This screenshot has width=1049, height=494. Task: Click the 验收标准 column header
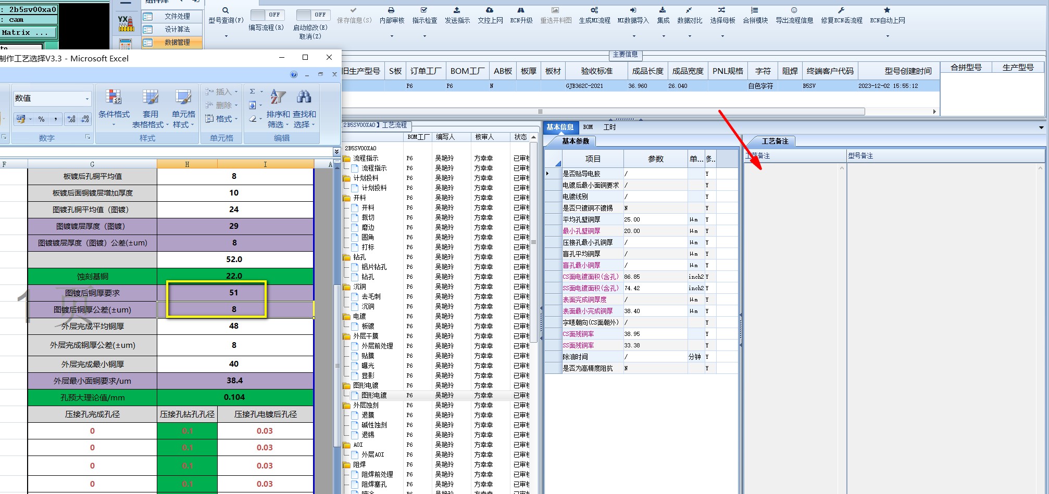pyautogui.click(x=596, y=71)
